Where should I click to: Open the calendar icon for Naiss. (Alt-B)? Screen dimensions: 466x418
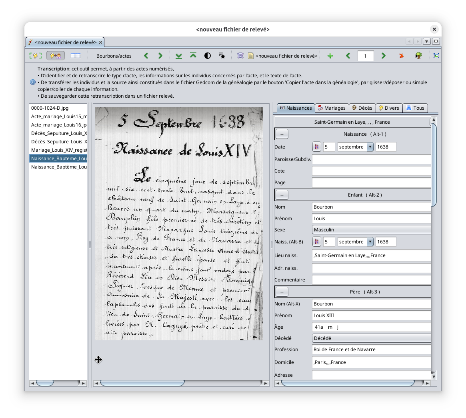coord(316,241)
